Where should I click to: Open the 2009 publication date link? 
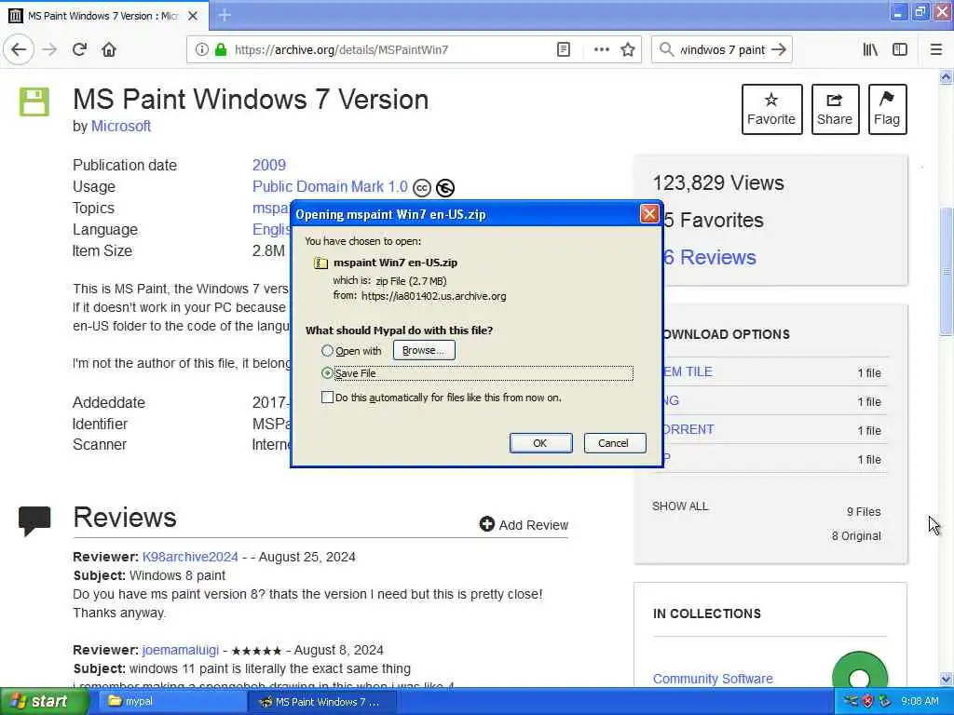tap(269, 166)
